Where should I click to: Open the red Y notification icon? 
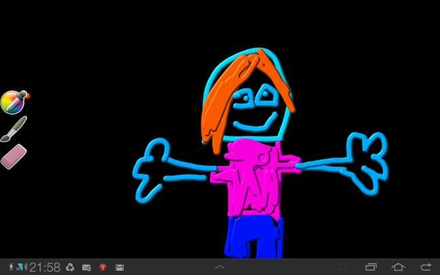tap(102, 268)
